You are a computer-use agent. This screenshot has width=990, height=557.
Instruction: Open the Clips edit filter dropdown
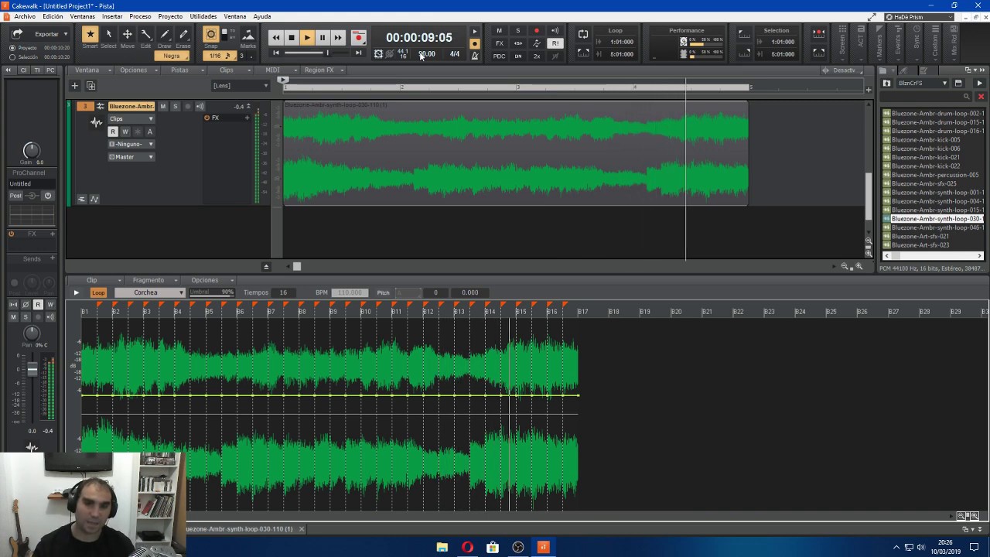click(131, 119)
